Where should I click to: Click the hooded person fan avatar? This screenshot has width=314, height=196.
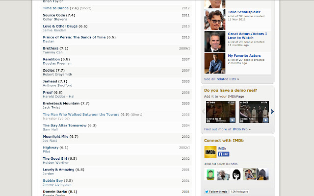point(262,174)
